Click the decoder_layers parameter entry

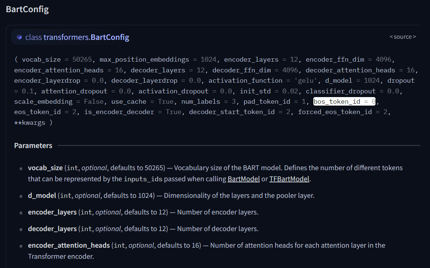point(51,229)
